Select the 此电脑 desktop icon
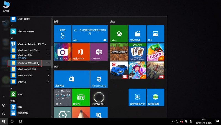221x125 pixels. 6,6
